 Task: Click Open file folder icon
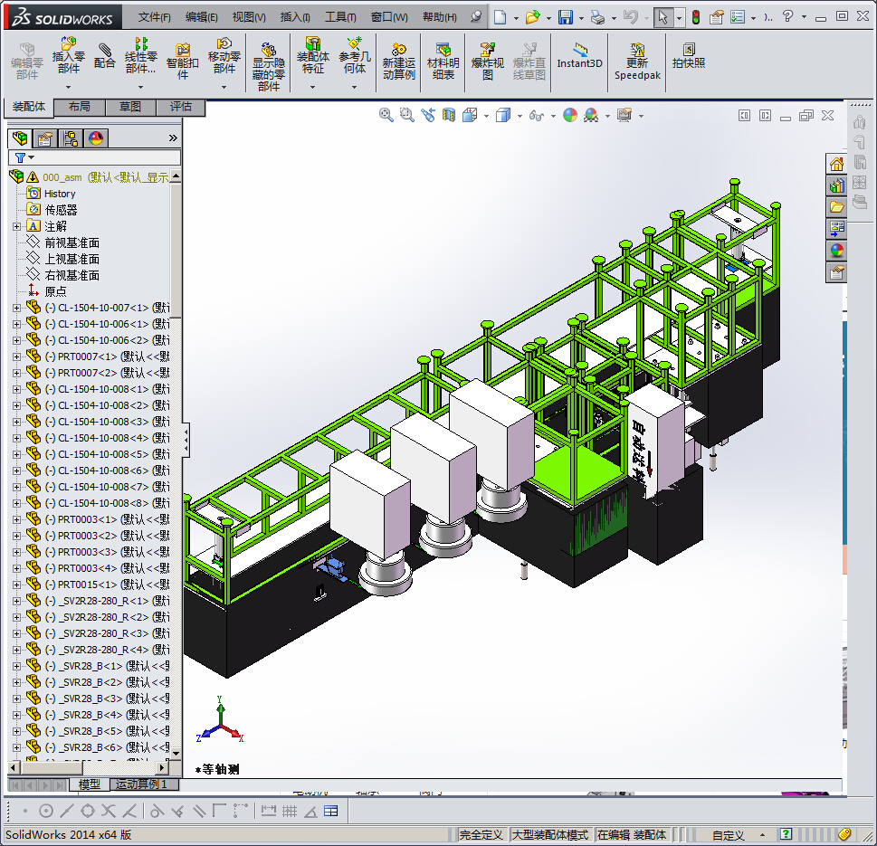point(532,17)
